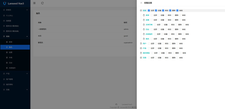The width and height of the screenshot is (225, 109).
Task: Click the file icon beside 菜单 node
Action: coord(144,15)
